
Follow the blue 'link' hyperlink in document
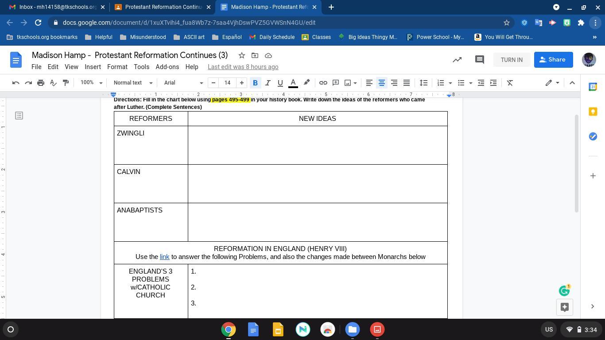tap(164, 257)
